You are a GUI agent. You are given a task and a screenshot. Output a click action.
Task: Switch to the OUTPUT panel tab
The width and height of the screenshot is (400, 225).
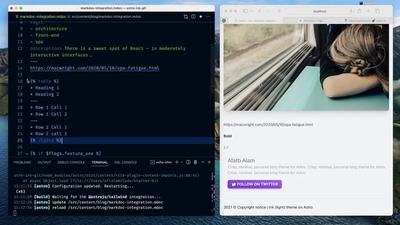tap(44, 162)
